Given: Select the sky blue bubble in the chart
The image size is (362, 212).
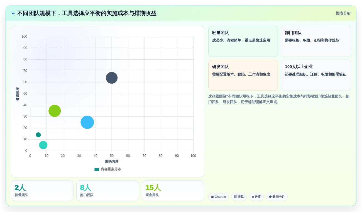Looking at the screenshot, I should (87, 122).
